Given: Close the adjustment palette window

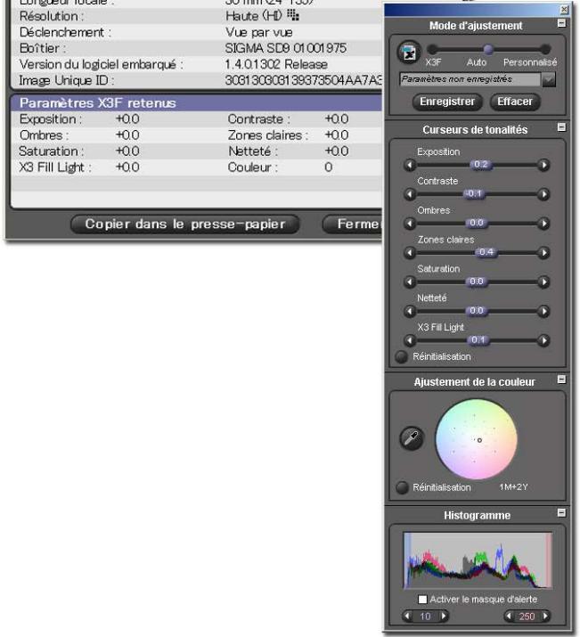Looking at the screenshot, I should (564, 9).
